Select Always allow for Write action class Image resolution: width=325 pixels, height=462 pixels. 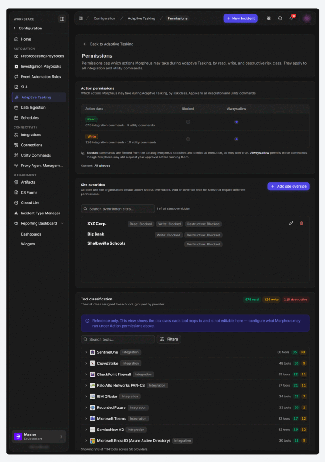[236, 139]
